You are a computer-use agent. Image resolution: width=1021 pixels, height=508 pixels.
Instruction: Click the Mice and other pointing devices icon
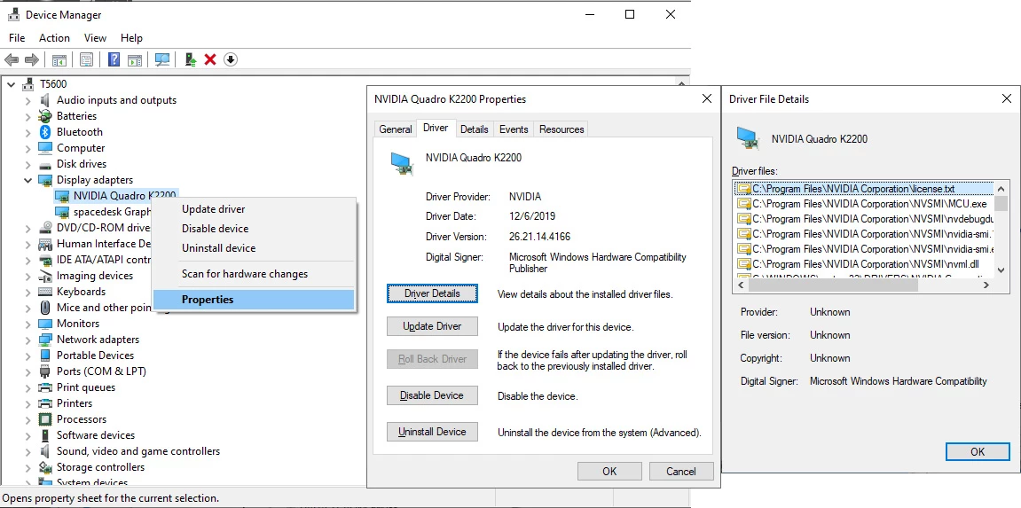(x=45, y=308)
